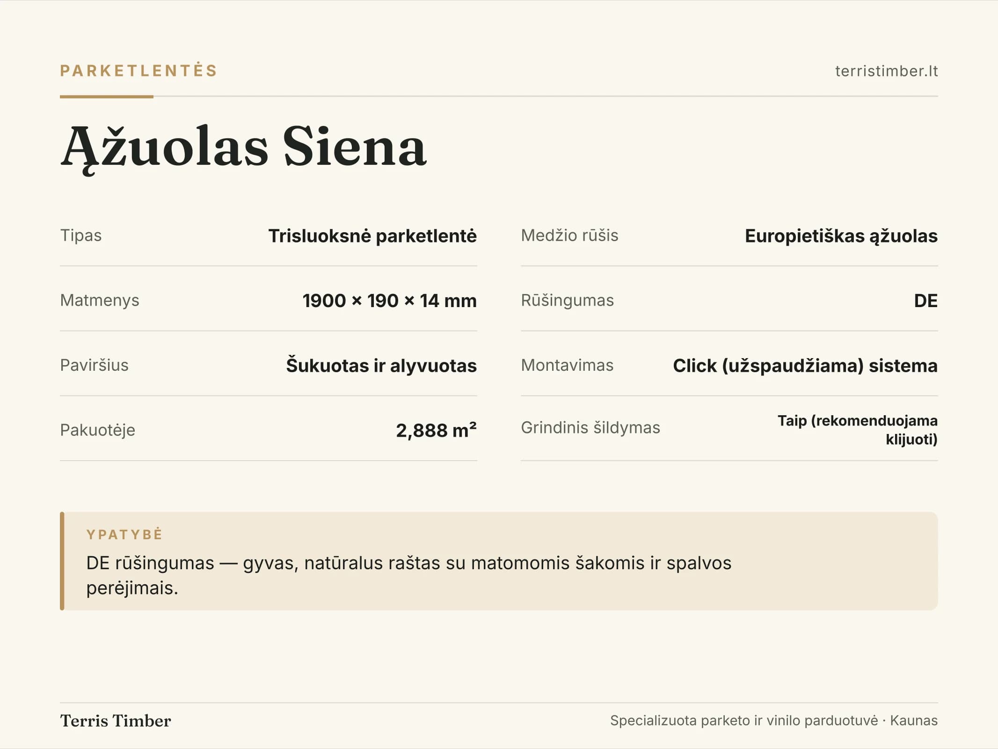Select the 2,888 m² package value
Image resolution: width=998 pixels, height=749 pixels.
(x=437, y=430)
